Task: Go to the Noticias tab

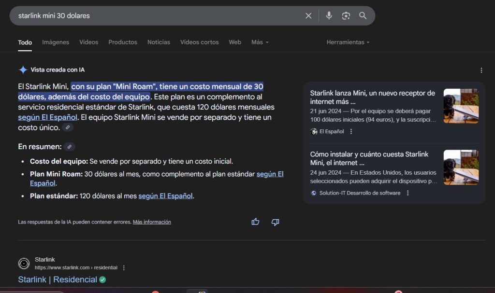Action: click(x=159, y=42)
